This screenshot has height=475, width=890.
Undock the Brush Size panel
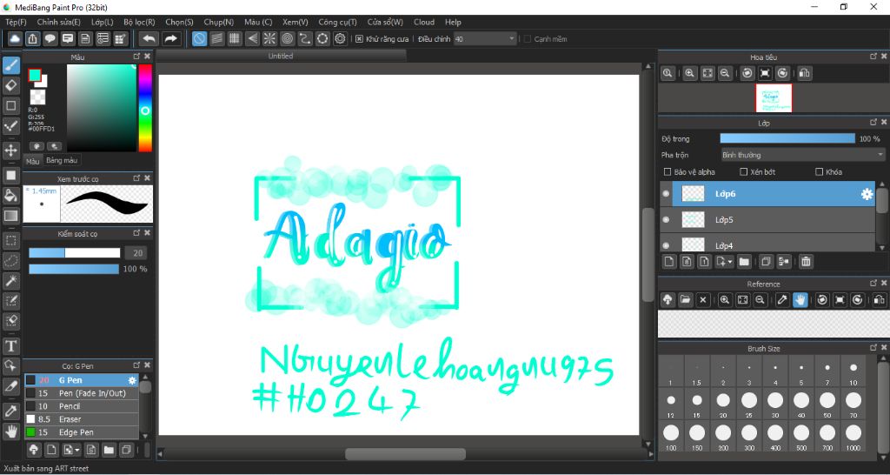click(x=873, y=348)
